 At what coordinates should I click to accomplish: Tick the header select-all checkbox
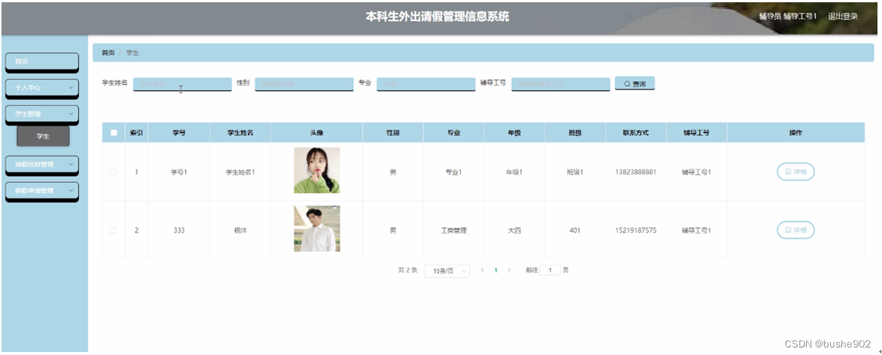tap(114, 132)
